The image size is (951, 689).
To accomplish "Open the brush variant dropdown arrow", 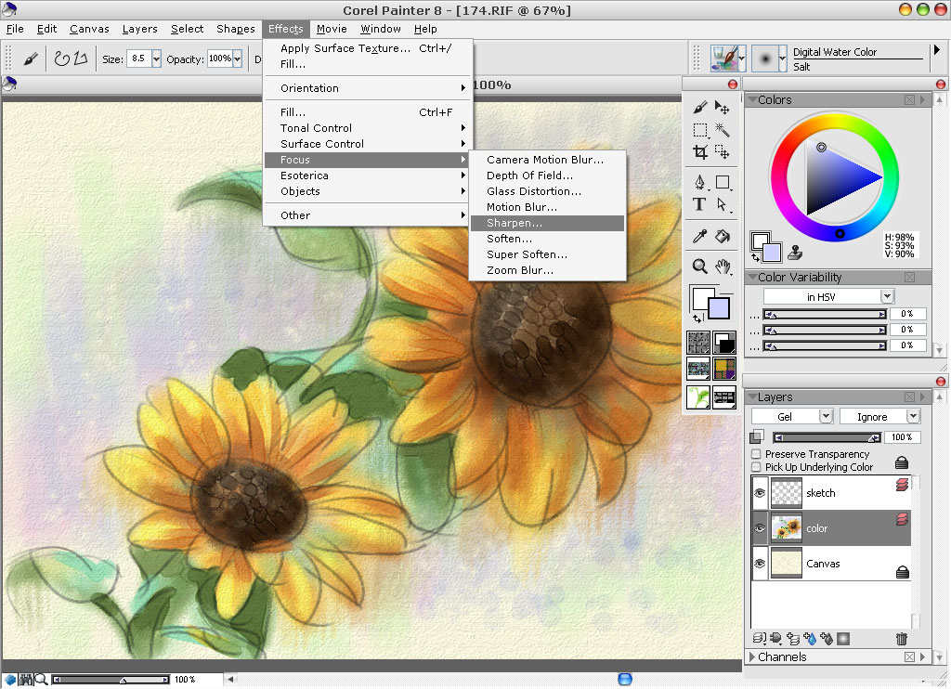I will [782, 58].
